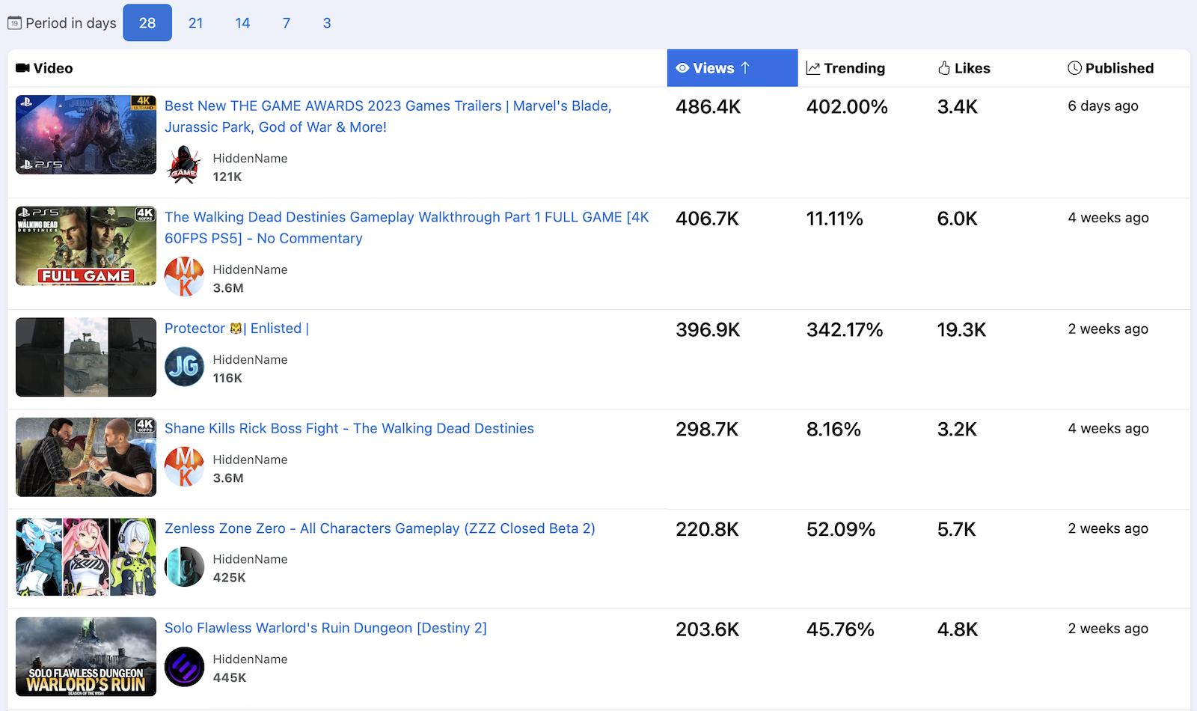Select the 28 days period tab
Screen dimensions: 1197x711
tap(147, 22)
